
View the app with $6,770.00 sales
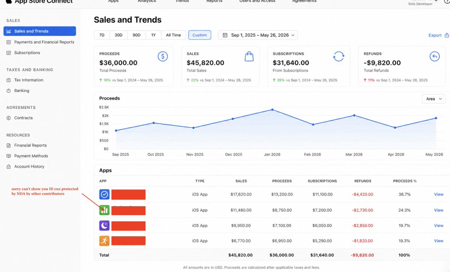(439, 241)
